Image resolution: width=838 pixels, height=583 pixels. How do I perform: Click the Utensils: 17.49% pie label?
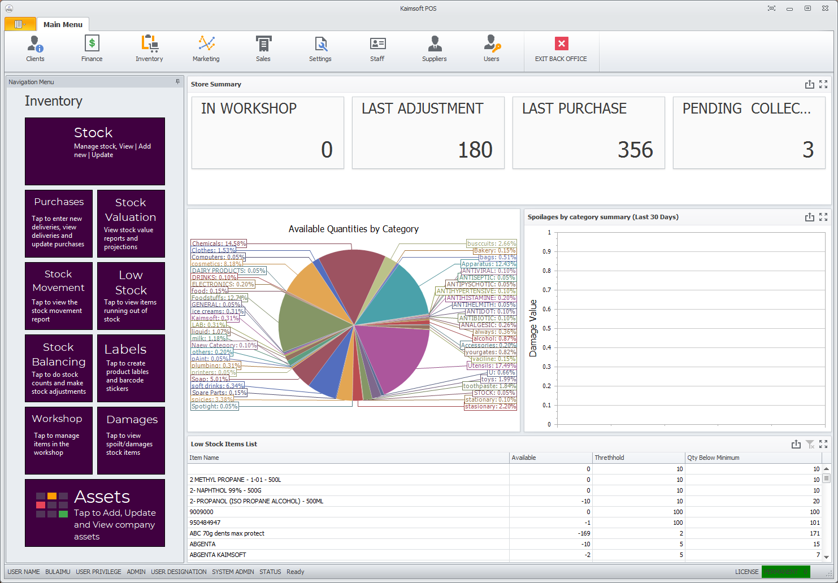[492, 366]
